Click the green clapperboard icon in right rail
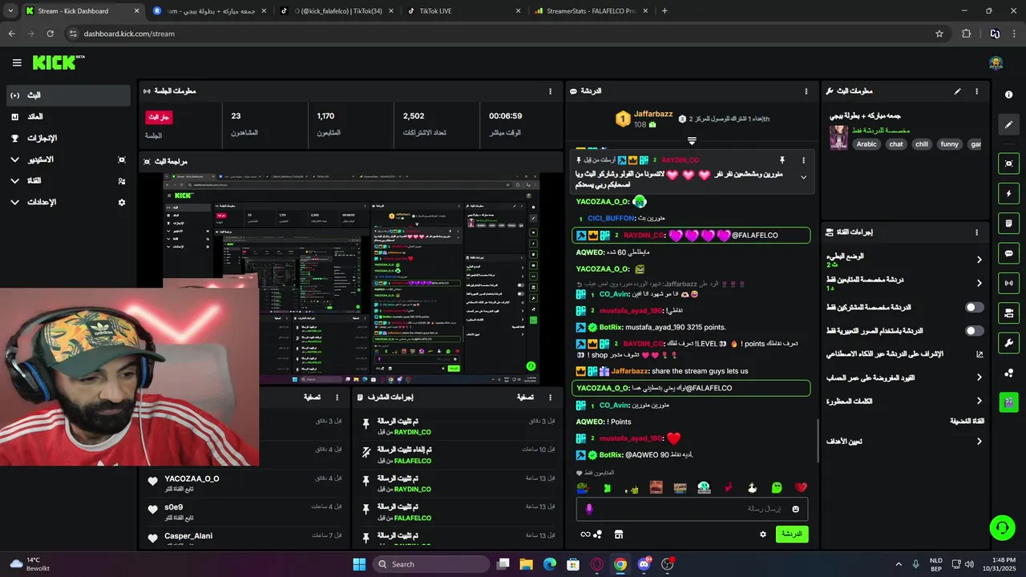 pos(1008,401)
